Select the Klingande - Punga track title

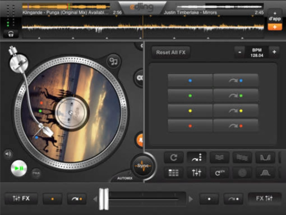pyautogui.click(x=66, y=13)
